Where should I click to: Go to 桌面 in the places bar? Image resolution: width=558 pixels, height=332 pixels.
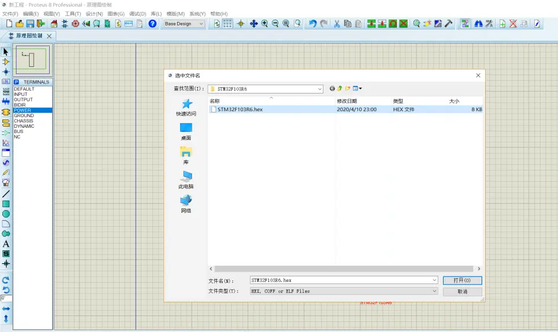(186, 131)
